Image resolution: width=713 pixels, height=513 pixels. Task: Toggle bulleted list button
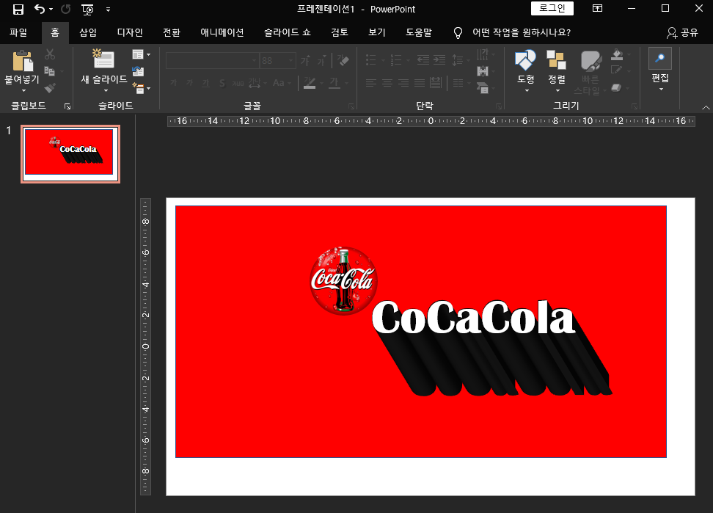(371, 60)
